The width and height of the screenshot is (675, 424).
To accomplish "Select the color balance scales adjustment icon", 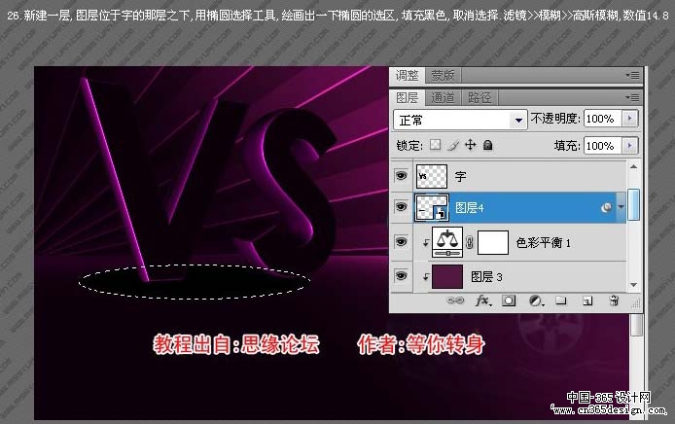I will coord(447,243).
